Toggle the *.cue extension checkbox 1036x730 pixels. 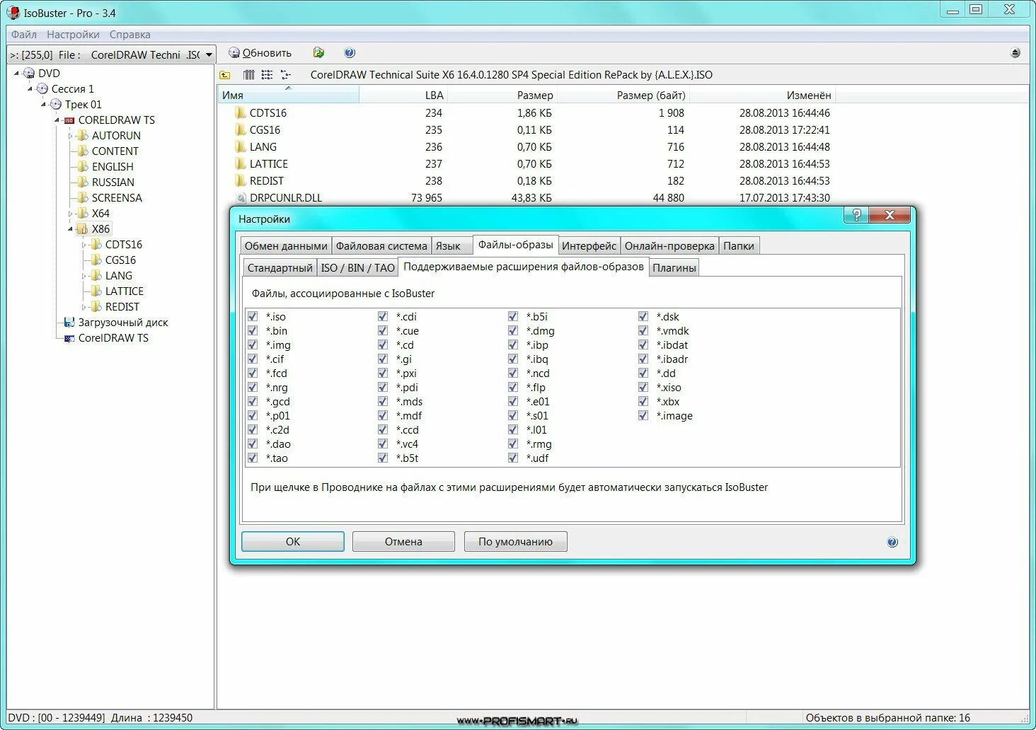(383, 330)
